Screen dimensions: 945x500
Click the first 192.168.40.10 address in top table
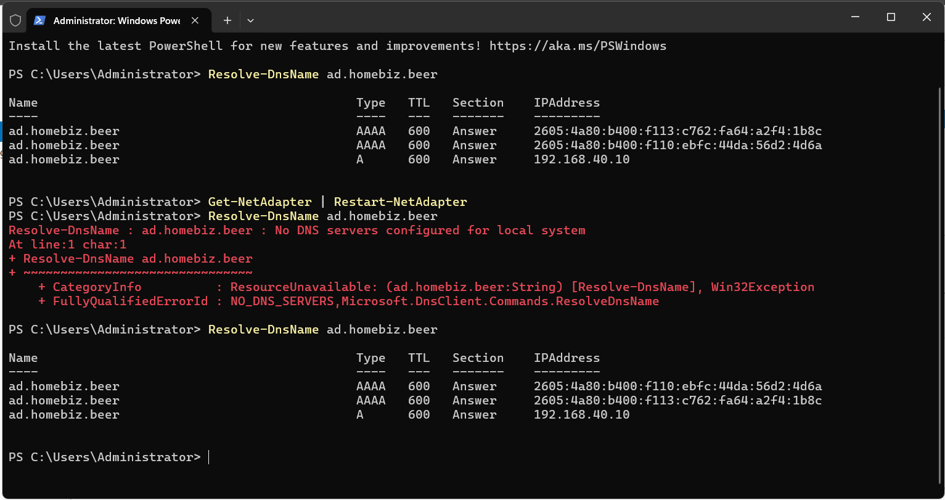coord(582,159)
